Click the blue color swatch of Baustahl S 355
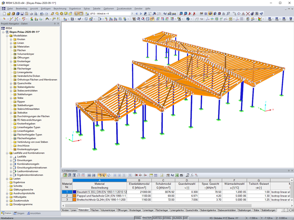294x220 pixels. pyautogui.click(x=75, y=192)
